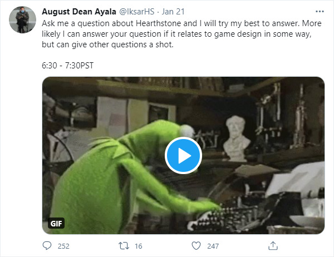Click the 252 replies count
This screenshot has height=257, width=334.
point(63,245)
